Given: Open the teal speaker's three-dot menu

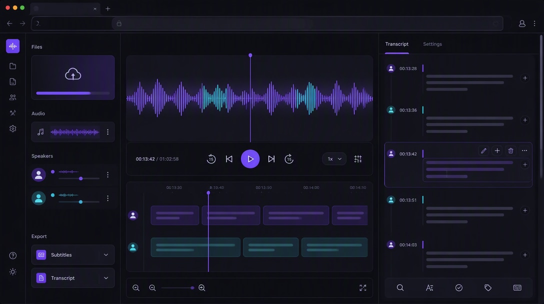Looking at the screenshot, I should click(x=107, y=198).
